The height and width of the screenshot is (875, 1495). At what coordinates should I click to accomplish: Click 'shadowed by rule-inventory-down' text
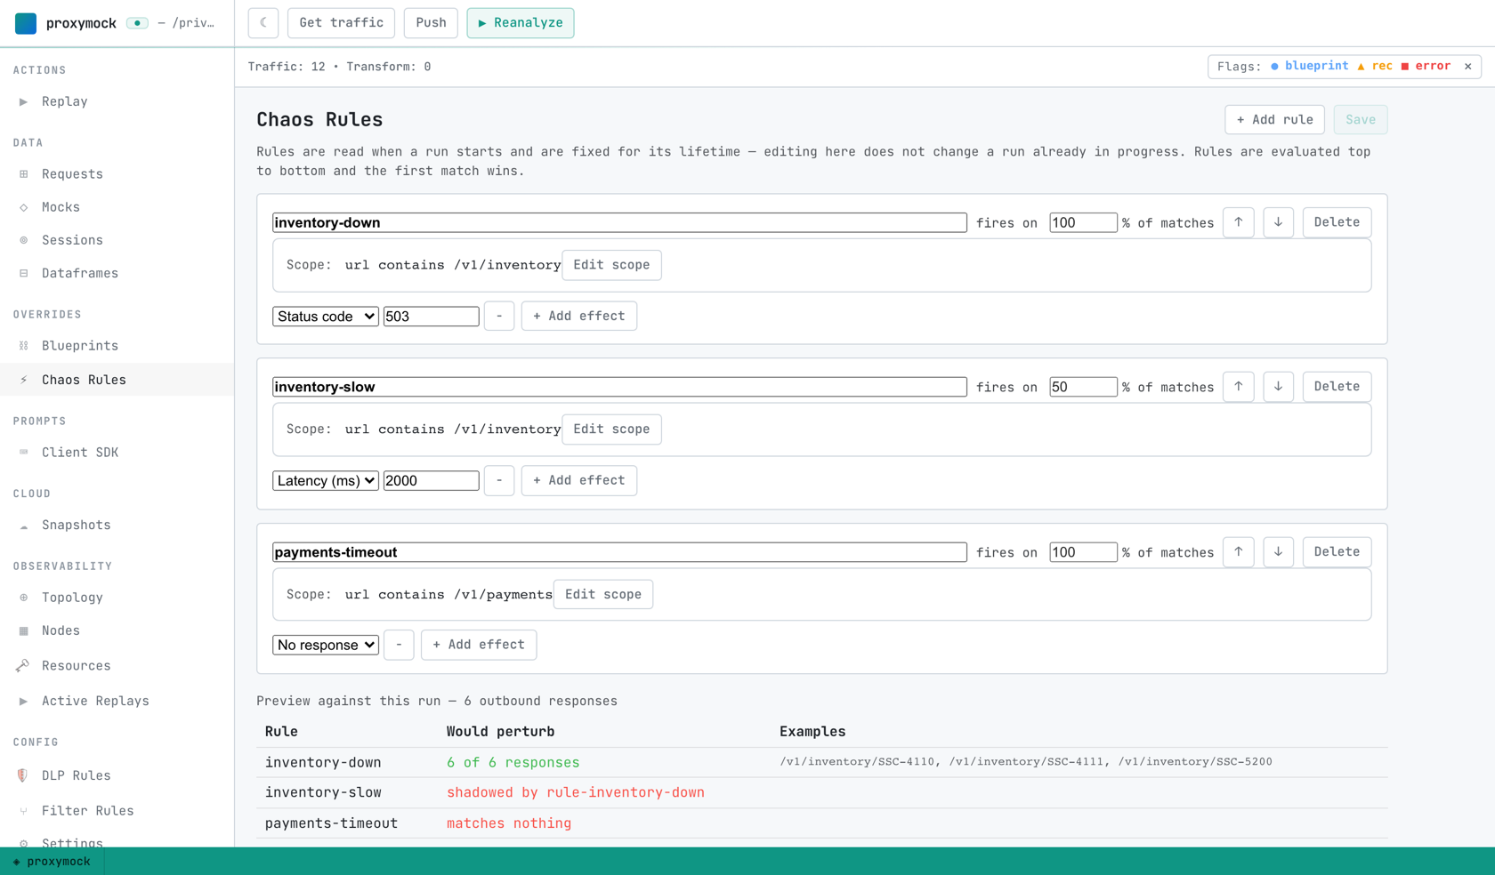(x=576, y=792)
